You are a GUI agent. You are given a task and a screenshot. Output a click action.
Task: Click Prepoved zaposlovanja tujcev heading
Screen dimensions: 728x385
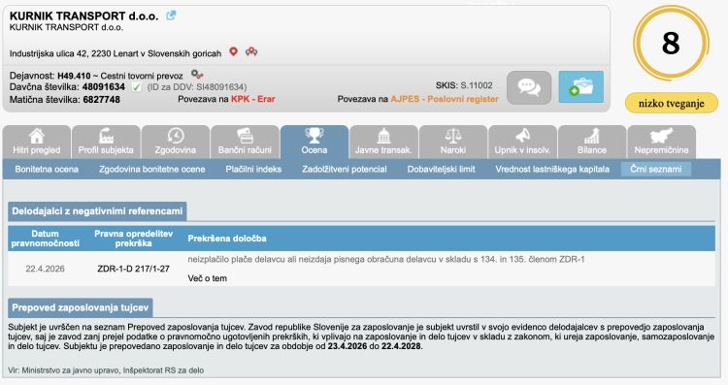(x=81, y=307)
